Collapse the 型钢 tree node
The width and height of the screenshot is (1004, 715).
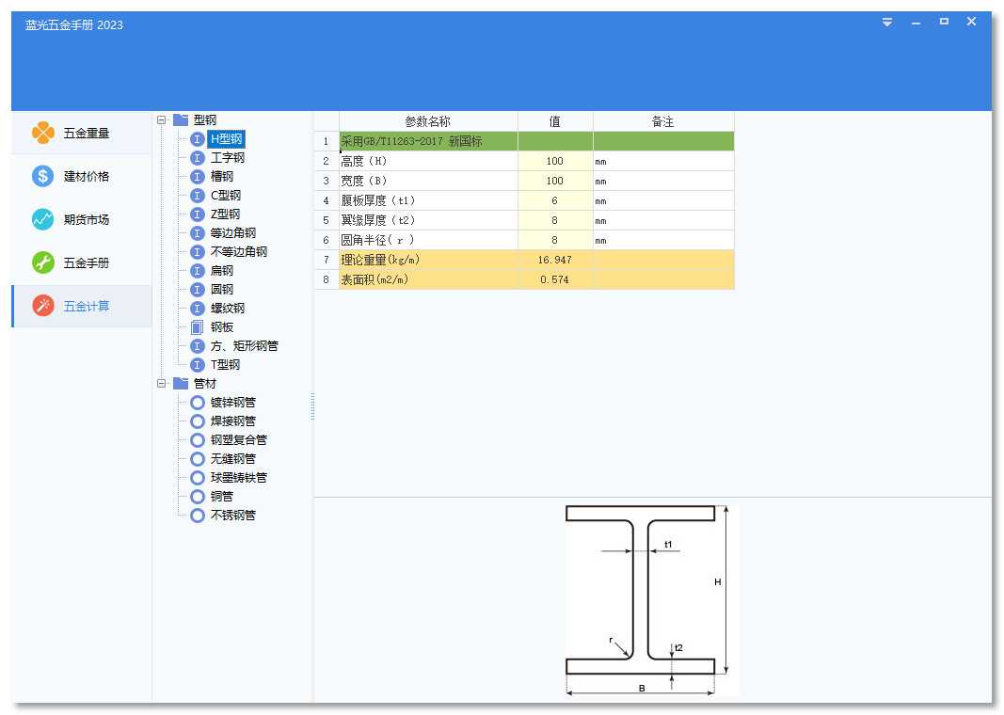161,119
